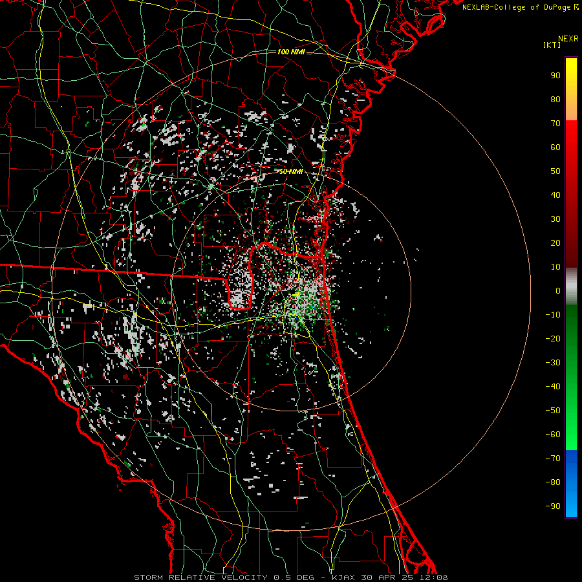Click the 70 value on velocity scale
Viewport: 582px width, 582px height.
tap(555, 124)
